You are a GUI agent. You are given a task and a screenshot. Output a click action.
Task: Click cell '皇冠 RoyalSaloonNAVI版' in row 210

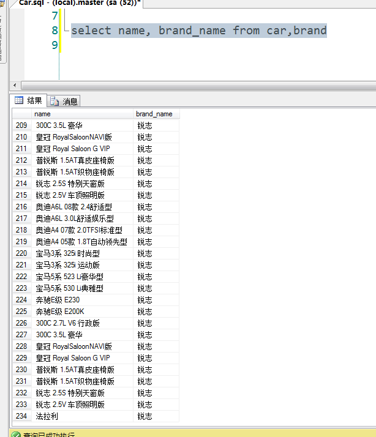coord(82,137)
